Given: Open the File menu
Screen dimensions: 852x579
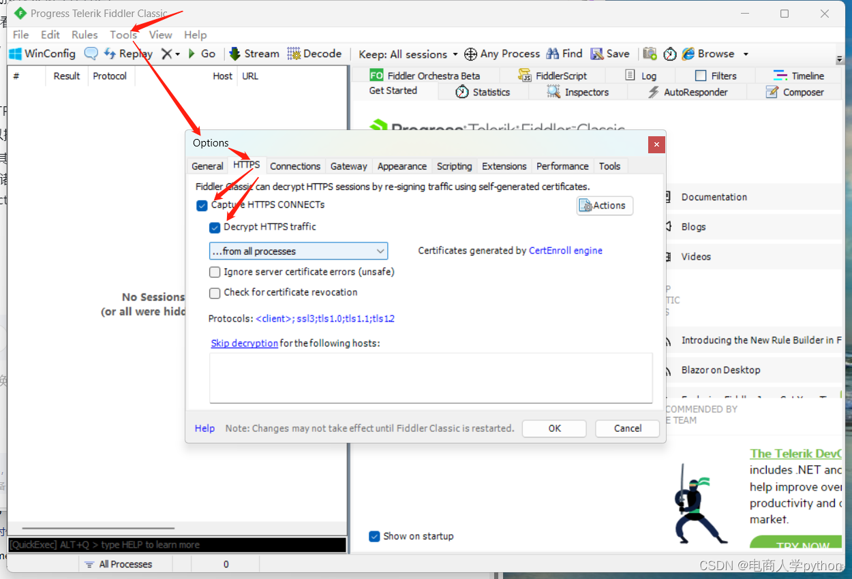Looking at the screenshot, I should pos(21,35).
